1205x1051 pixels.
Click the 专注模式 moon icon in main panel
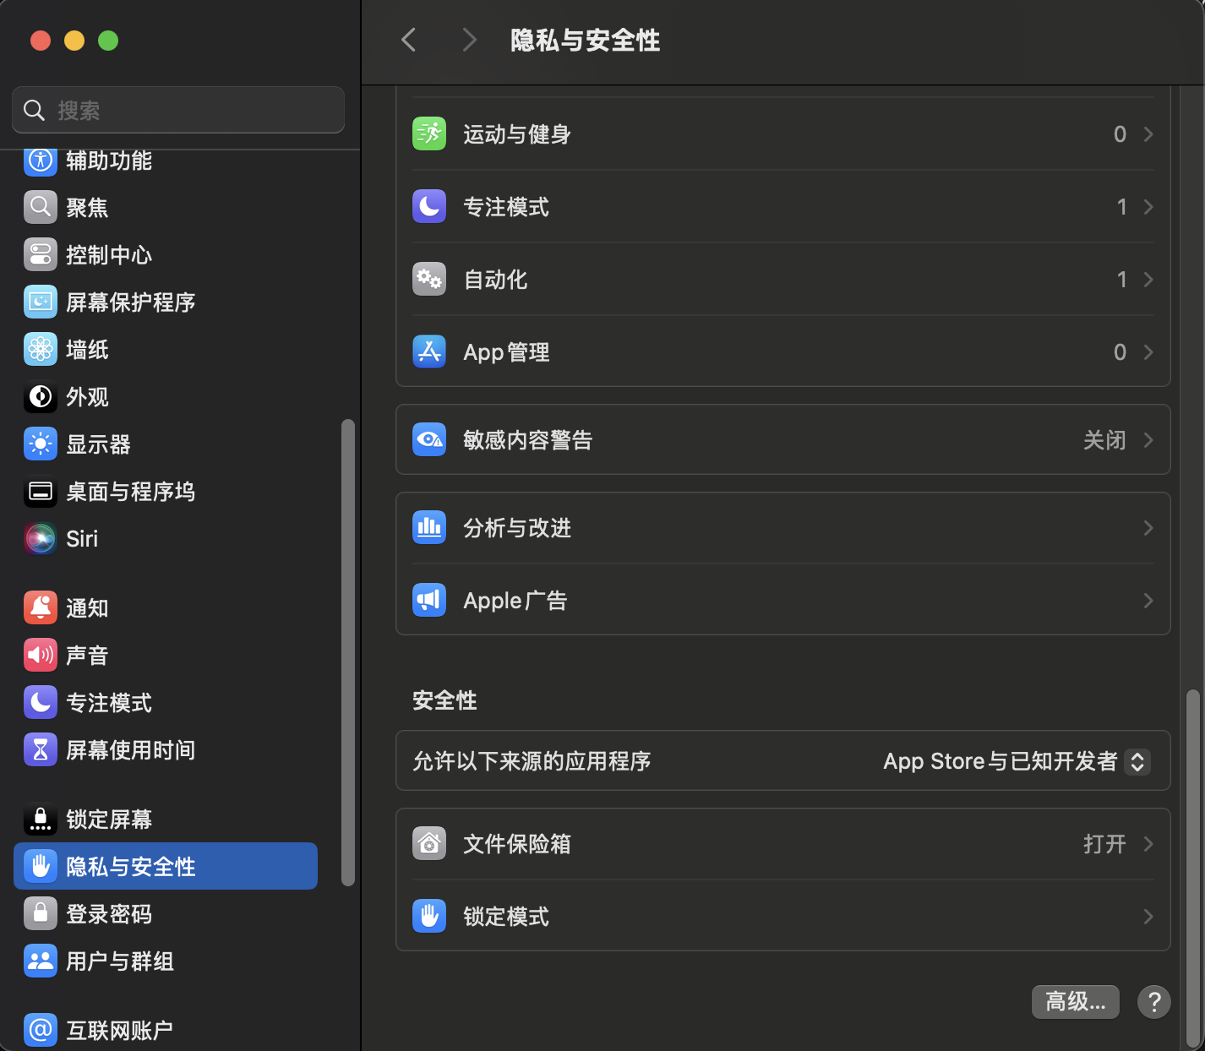(429, 207)
